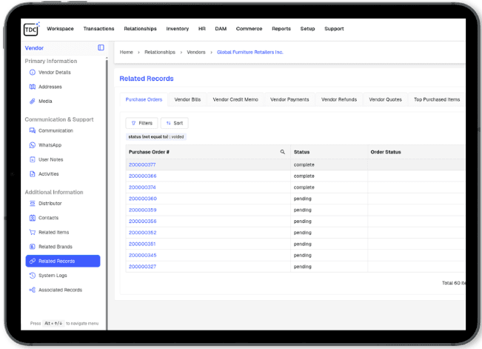Open purchase order 200000356
Image resolution: width=482 pixels, height=349 pixels.
[x=143, y=222]
